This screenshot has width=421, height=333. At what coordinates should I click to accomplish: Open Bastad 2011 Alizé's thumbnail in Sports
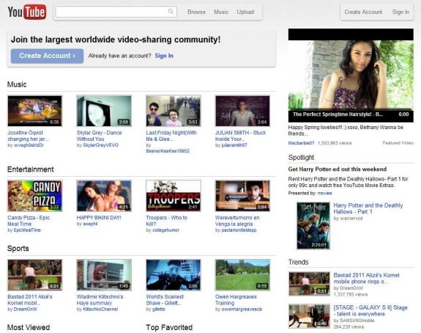(35, 274)
